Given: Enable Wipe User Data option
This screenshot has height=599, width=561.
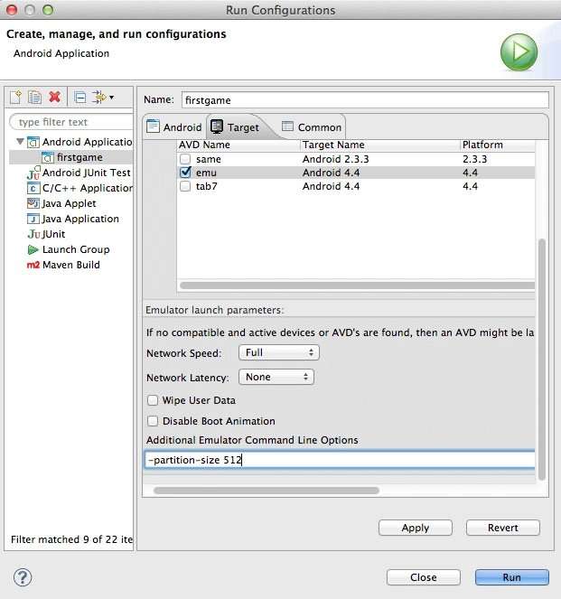Looking at the screenshot, I should 153,400.
